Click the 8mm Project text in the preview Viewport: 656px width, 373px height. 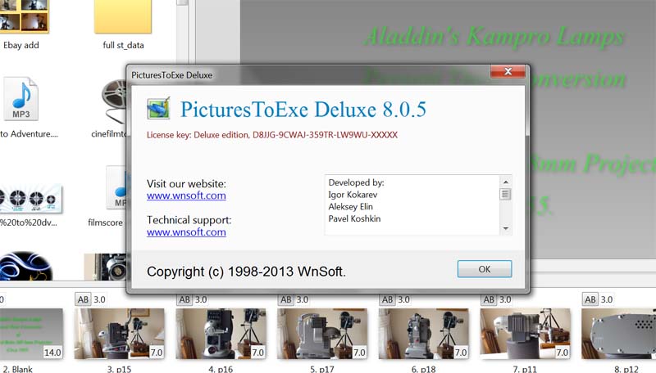[x=592, y=164]
